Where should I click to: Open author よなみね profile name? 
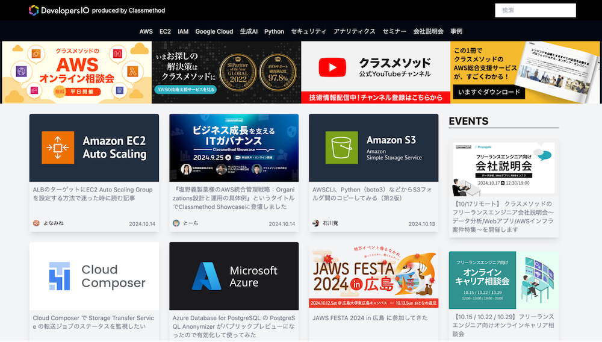54,223
